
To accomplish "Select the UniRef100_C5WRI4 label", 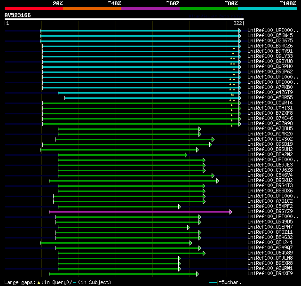I will coord(270,103).
